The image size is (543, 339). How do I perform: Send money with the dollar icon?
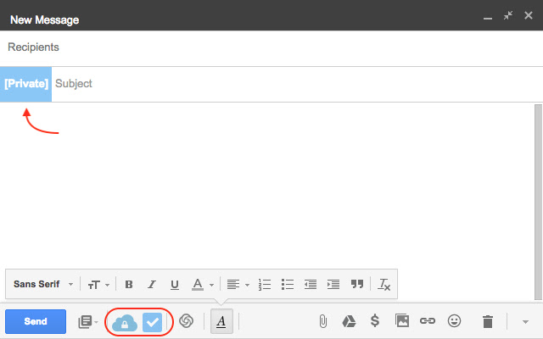(375, 320)
